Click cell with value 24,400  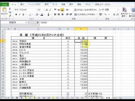click(x=81, y=70)
